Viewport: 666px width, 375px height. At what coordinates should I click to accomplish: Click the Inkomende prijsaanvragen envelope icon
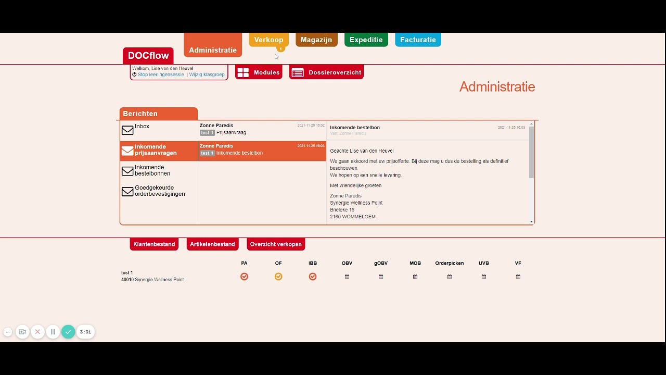tap(127, 151)
